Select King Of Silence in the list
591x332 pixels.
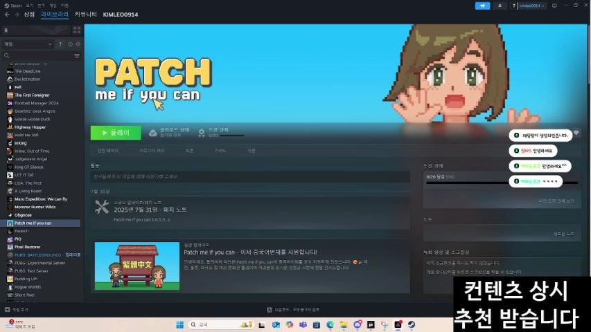pos(28,167)
